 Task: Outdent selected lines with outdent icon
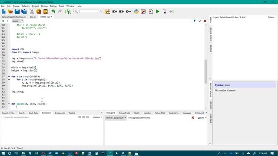[122, 12]
